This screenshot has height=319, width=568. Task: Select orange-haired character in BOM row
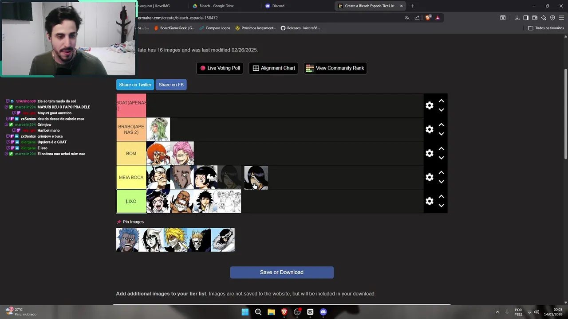pos(158,153)
